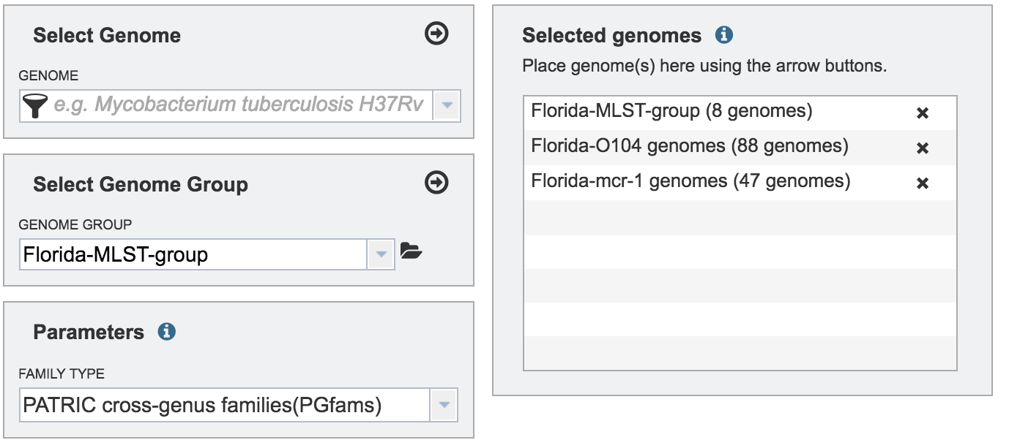The height and width of the screenshot is (440, 1009).
Task: Click PATRIC cross-genus families(PGfams) field
Action: (226, 405)
